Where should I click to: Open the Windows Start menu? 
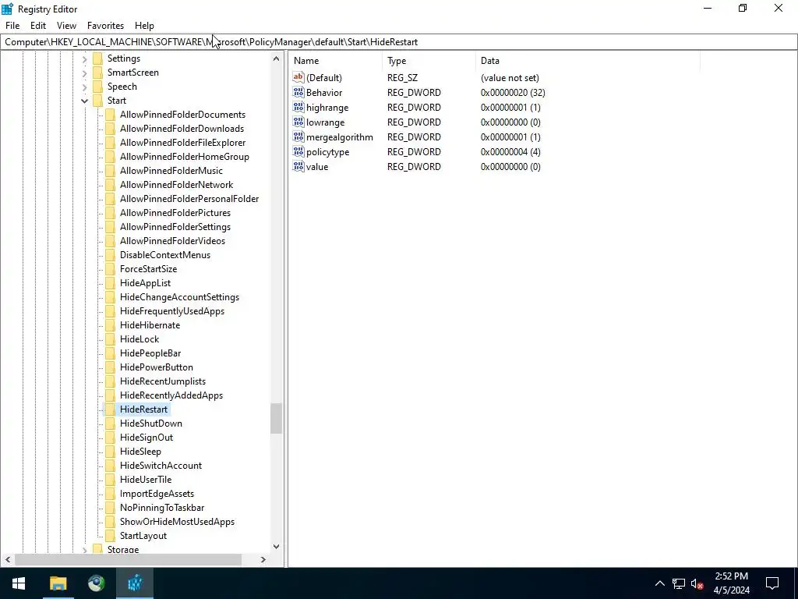19,583
